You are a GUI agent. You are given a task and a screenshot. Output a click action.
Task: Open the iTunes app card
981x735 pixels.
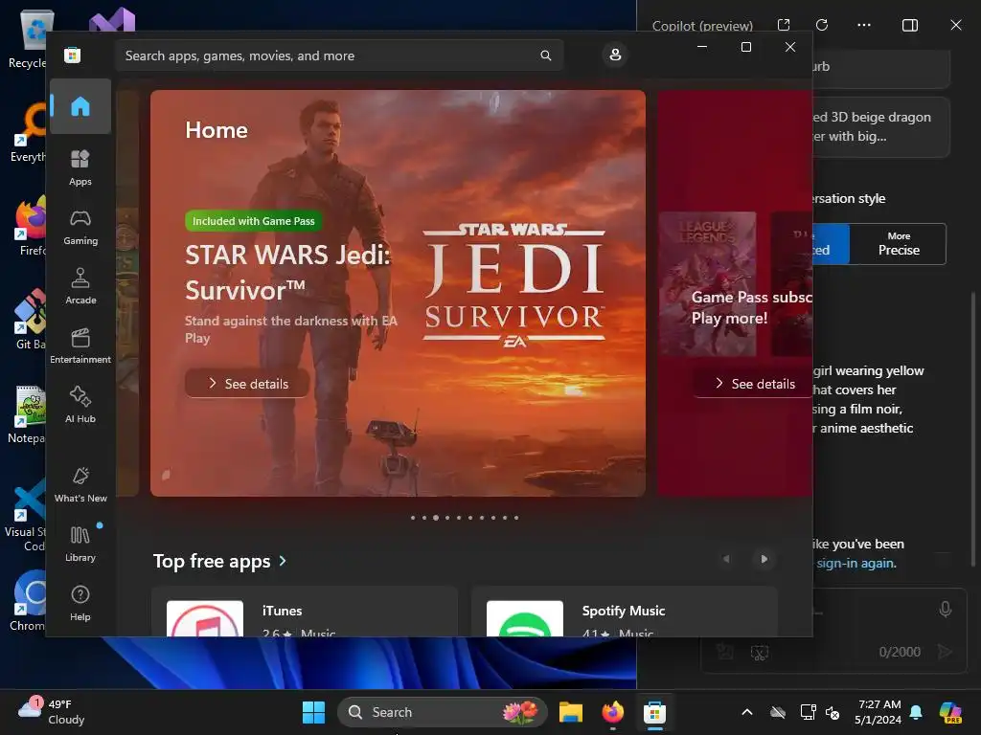coord(305,612)
